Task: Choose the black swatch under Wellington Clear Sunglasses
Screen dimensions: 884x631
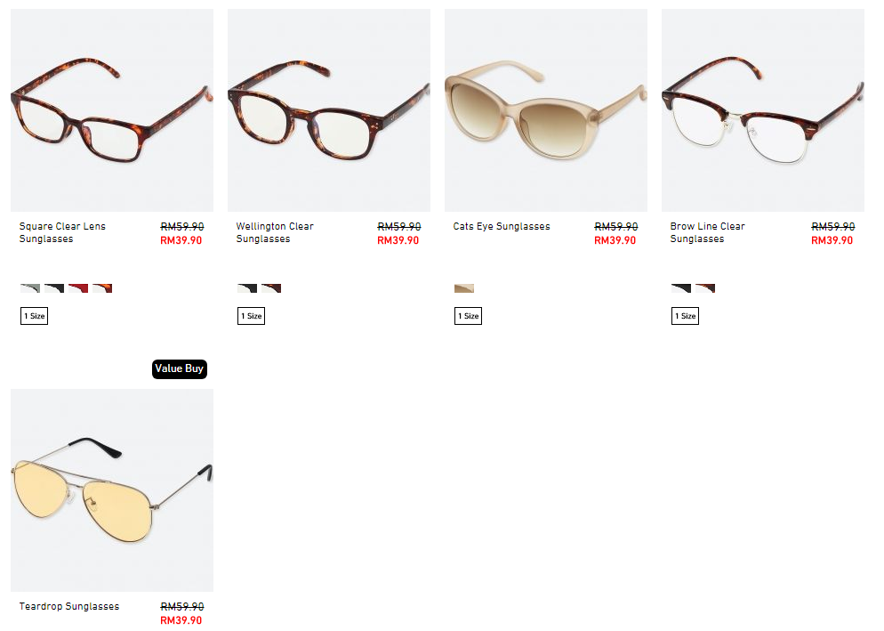Action: coord(247,288)
